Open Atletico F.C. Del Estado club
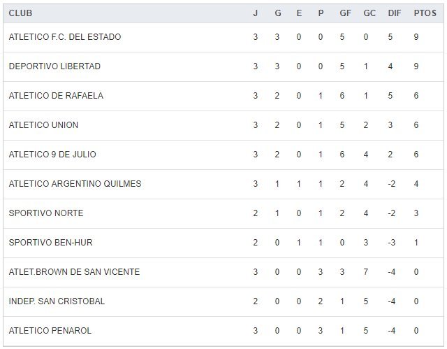 click(x=65, y=37)
